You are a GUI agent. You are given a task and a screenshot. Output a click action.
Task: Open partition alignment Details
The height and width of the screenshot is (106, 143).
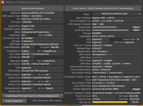click(x=136, y=89)
